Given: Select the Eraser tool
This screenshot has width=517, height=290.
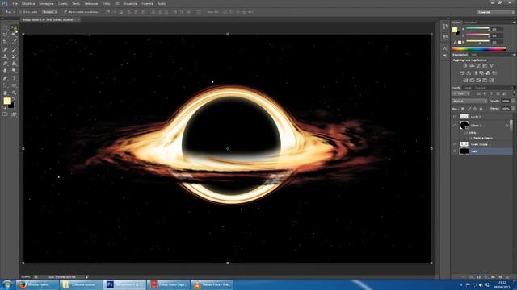Looking at the screenshot, I should 6,64.
